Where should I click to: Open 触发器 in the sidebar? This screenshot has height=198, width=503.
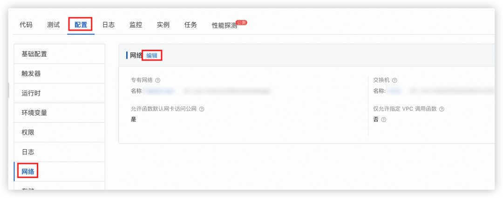tap(59, 74)
